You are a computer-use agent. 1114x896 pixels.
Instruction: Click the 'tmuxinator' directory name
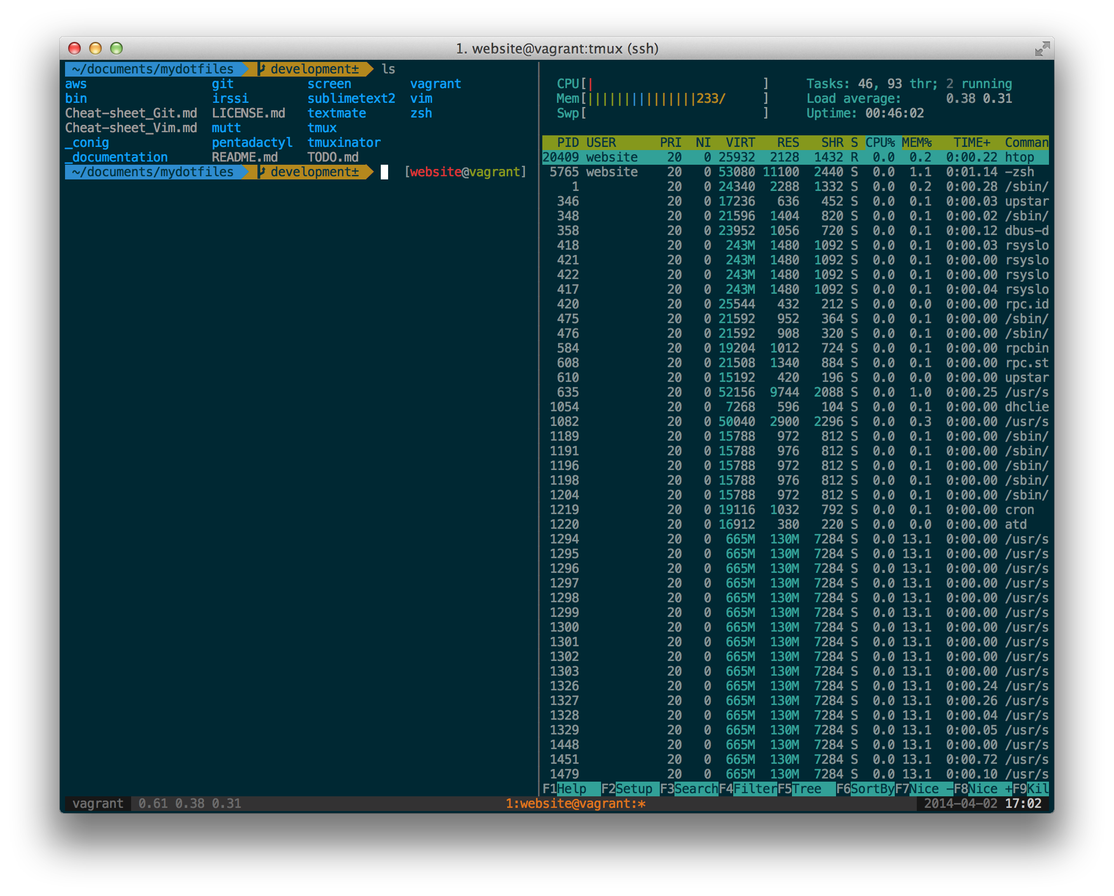coord(344,143)
